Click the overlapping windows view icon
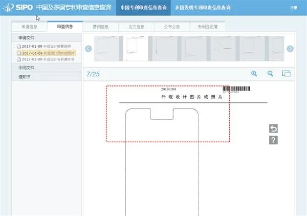307x216 pixels. 286,74
